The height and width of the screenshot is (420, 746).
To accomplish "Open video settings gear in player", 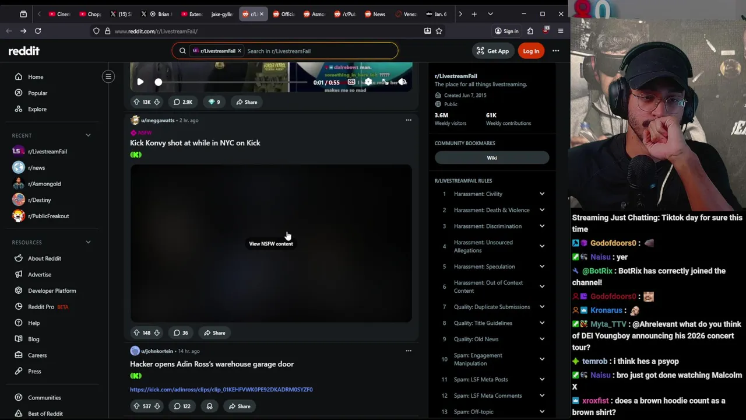I will 368,82.
